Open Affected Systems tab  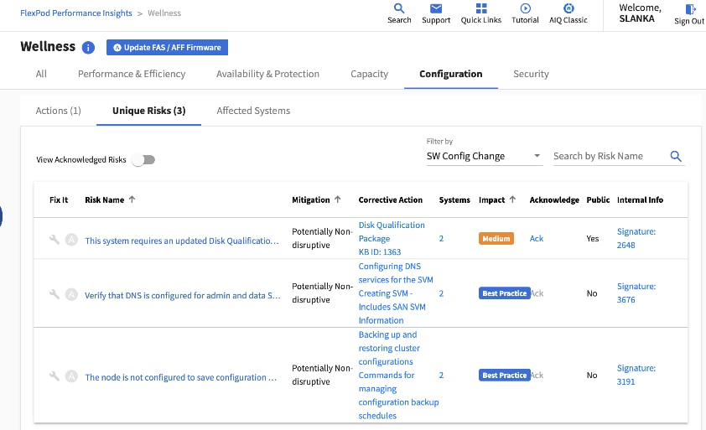pos(253,111)
